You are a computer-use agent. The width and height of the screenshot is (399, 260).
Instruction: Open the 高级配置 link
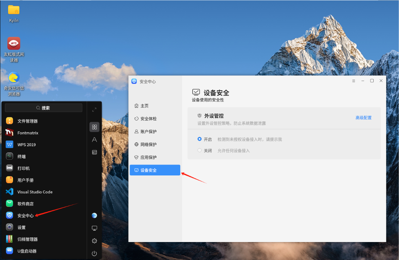[x=363, y=118]
